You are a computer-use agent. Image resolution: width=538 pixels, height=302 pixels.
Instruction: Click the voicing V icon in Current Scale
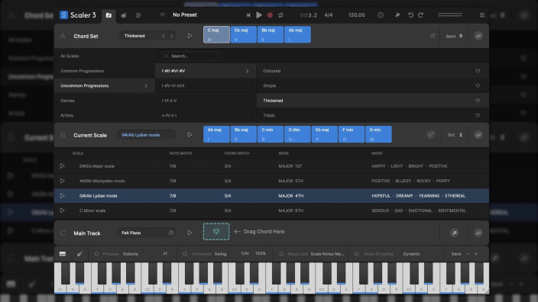(430, 135)
